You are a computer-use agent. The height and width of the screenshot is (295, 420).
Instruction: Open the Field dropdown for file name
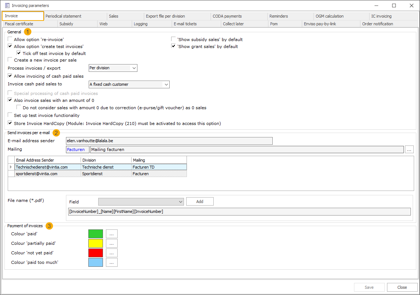(x=181, y=202)
